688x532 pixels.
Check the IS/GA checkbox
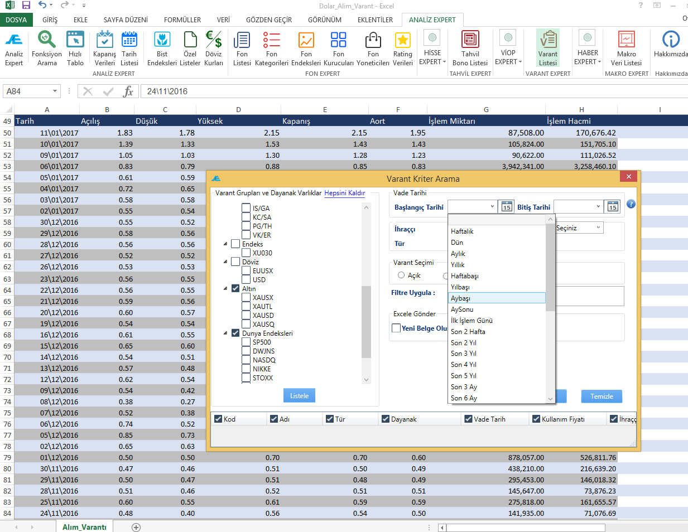pos(246,208)
